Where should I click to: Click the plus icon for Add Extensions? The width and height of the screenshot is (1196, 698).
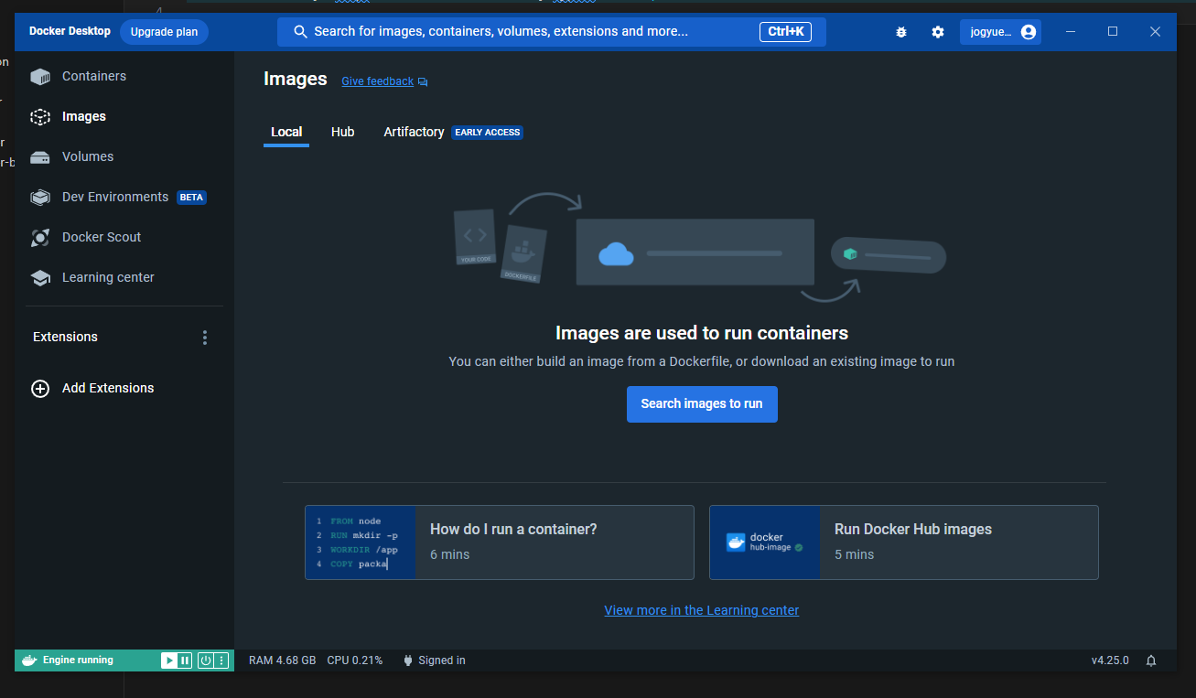[40, 389]
